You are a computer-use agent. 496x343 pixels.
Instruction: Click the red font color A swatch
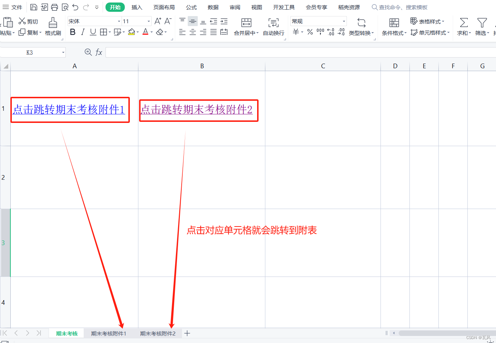(x=145, y=32)
